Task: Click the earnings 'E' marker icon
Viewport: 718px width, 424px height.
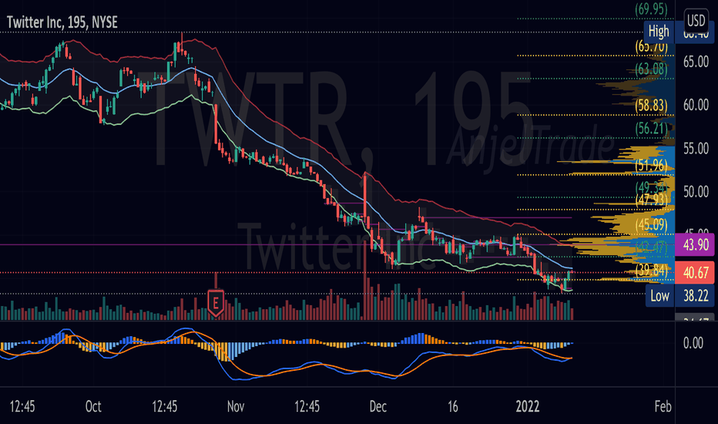Action: coord(216,303)
